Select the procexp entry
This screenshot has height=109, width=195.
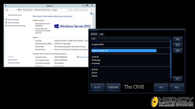pyautogui.click(x=95, y=63)
